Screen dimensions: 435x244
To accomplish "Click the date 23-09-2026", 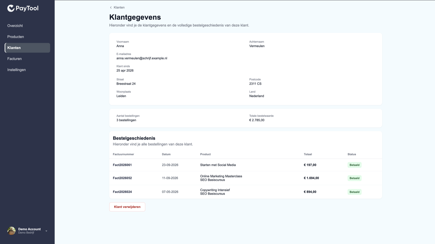I will coord(170,165).
